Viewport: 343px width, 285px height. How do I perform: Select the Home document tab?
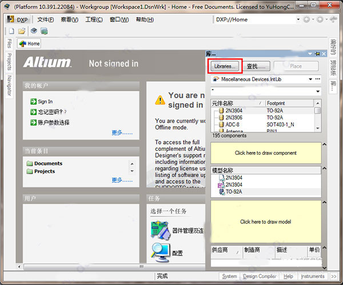click(29, 44)
